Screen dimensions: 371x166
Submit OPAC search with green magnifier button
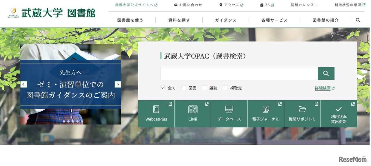click(326, 74)
